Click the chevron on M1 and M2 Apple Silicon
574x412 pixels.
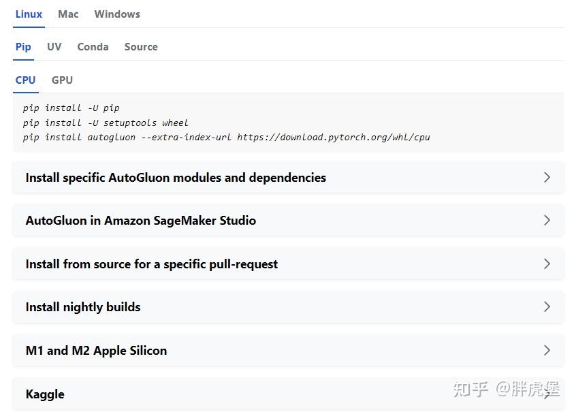pyautogui.click(x=547, y=350)
